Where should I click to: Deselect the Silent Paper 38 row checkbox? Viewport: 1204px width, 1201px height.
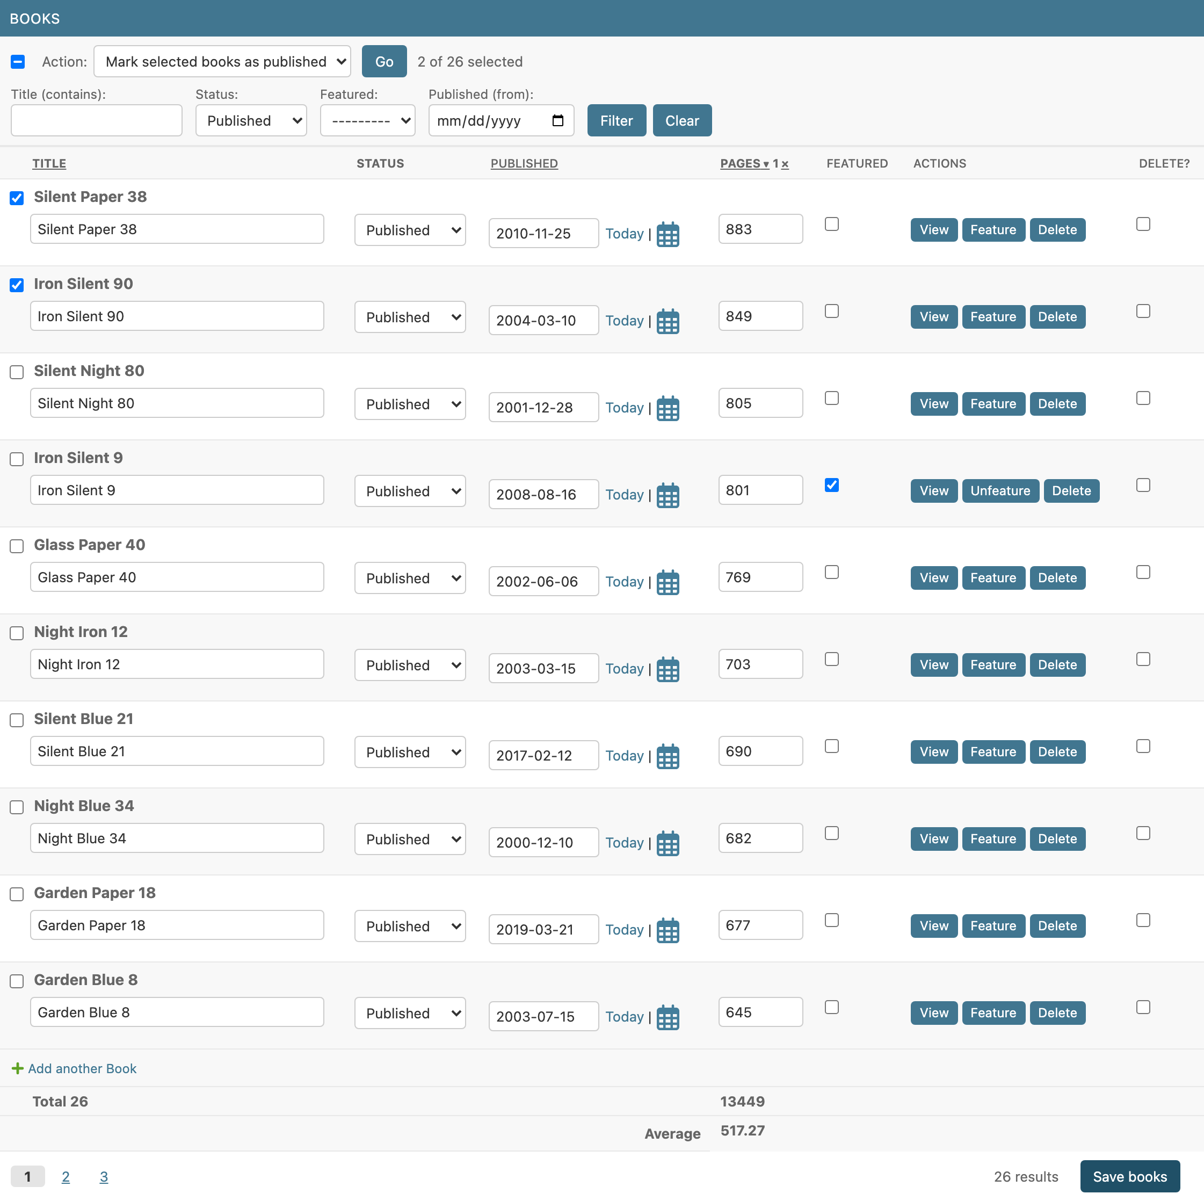coord(17,198)
